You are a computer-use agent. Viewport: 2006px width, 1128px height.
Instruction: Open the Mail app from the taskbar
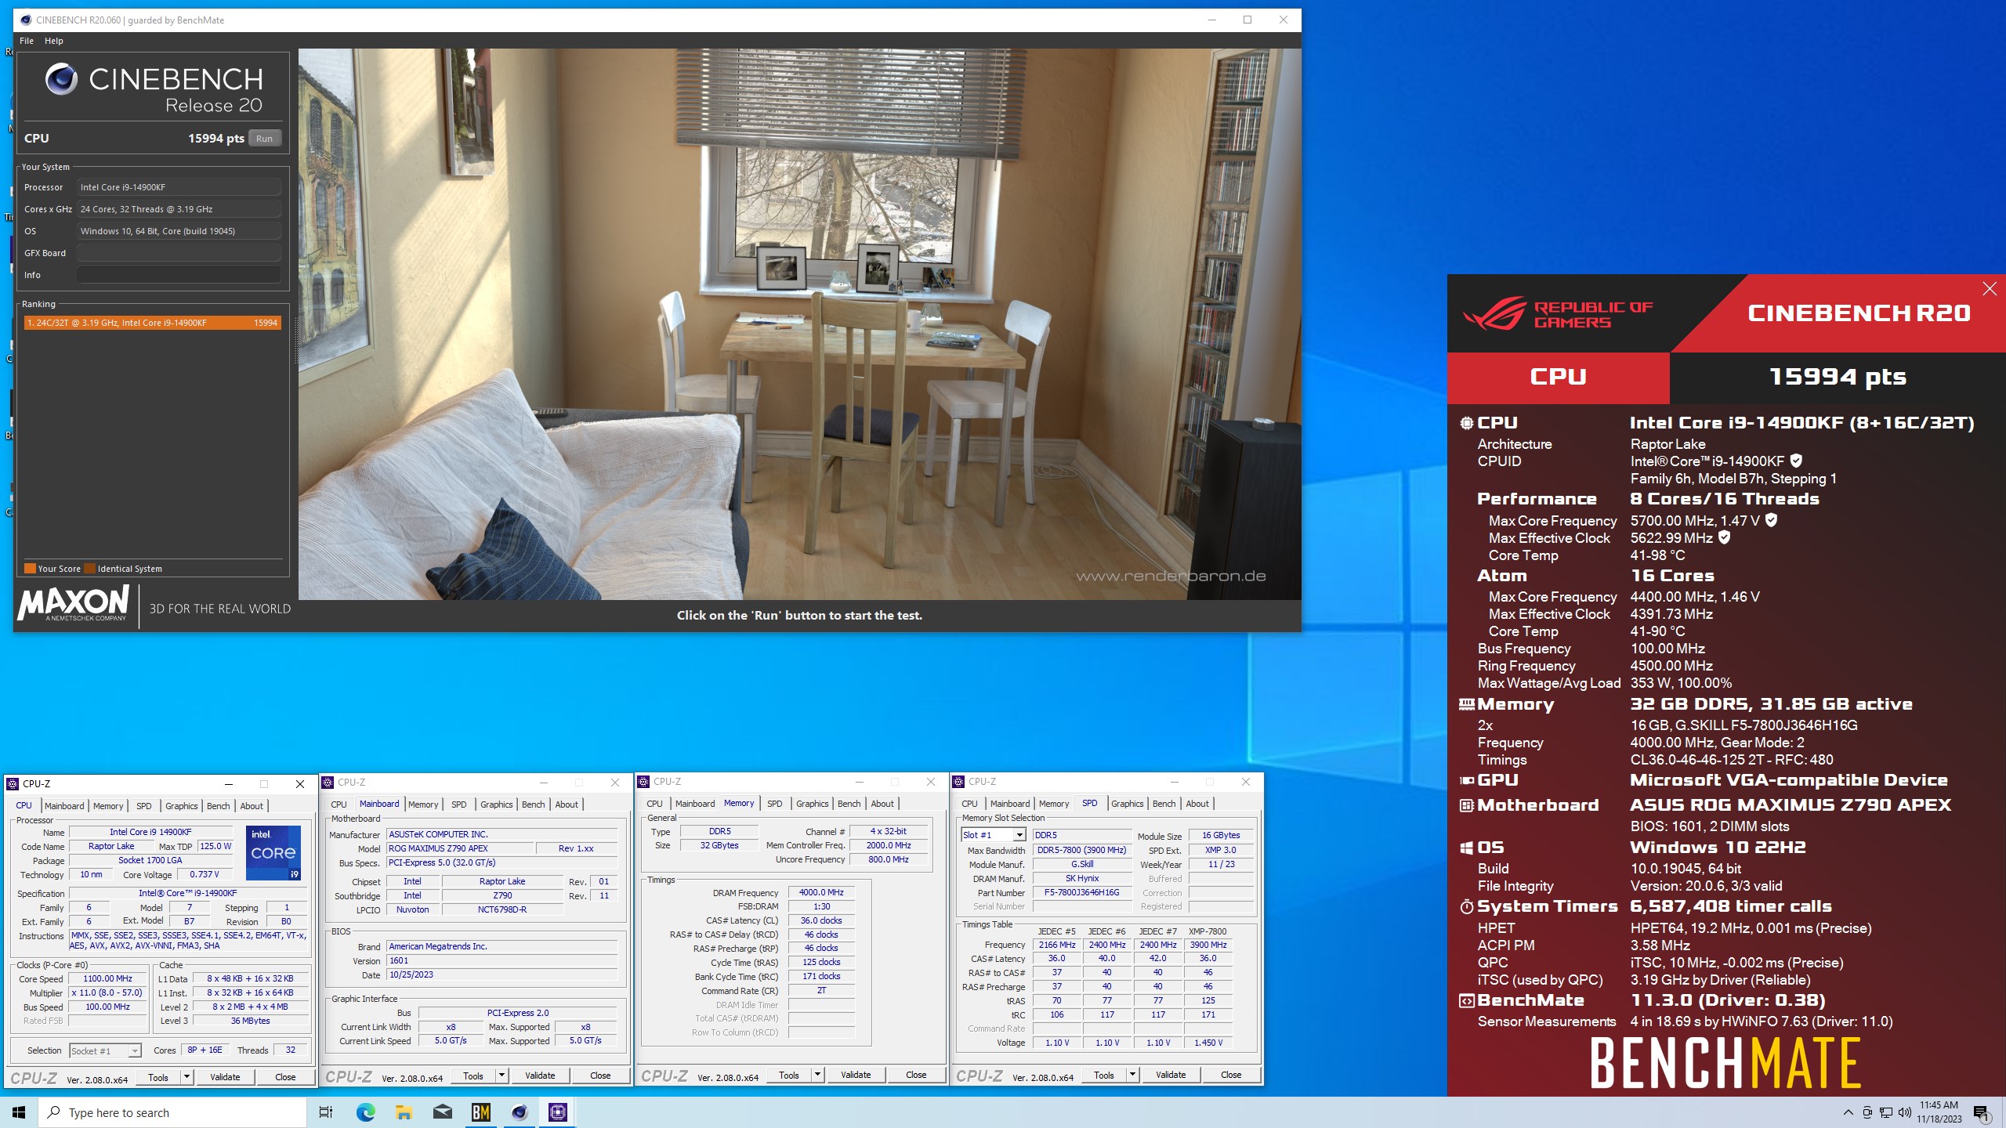tap(442, 1112)
